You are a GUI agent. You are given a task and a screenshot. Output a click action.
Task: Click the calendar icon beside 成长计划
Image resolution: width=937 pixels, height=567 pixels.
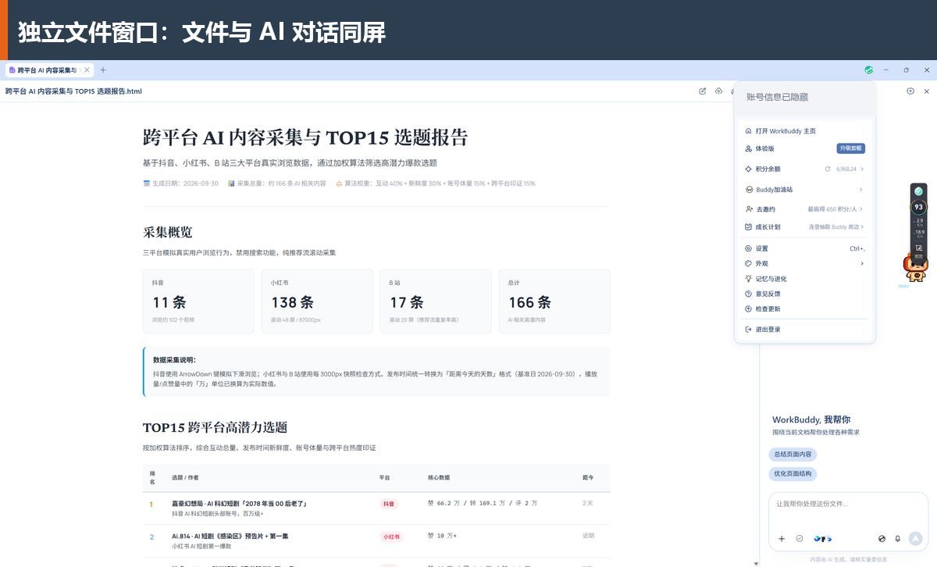click(x=749, y=227)
